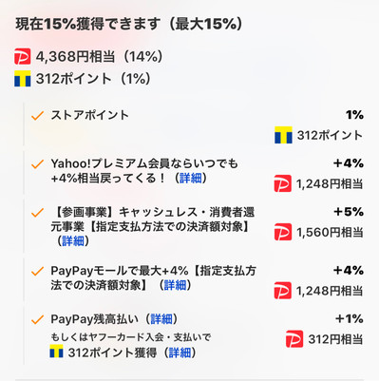Click the PayPay icon in Yahoo!プレミアム row
This screenshot has width=379, height=381.
pos(283,183)
